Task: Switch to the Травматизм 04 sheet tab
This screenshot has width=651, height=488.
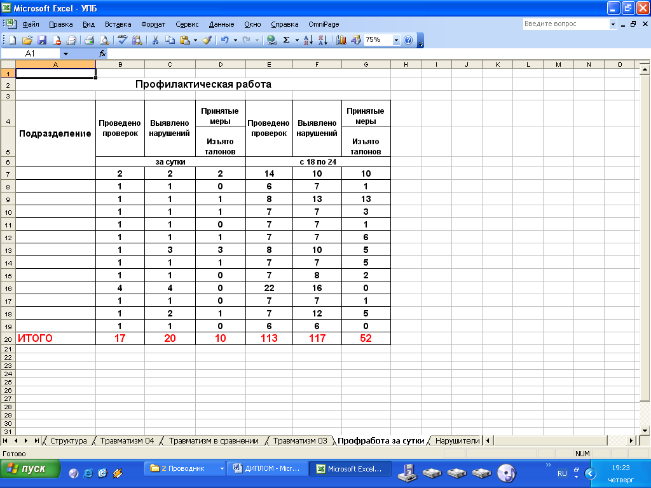Action: pos(127,440)
